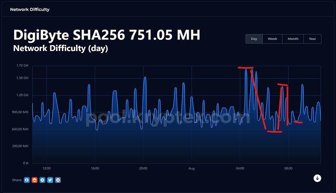Screen dimensions: 336x193
Task: Click the download arrow icon
Action: coord(317,178)
